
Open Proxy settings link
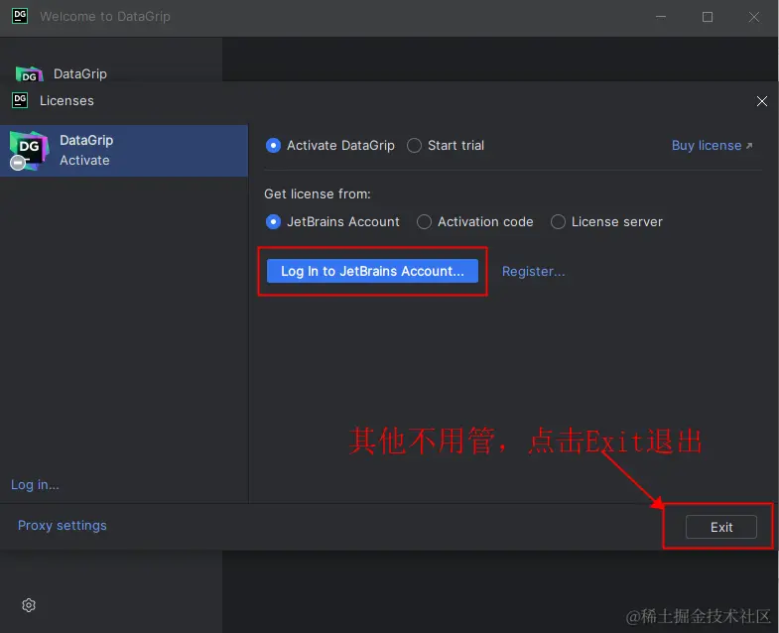click(x=63, y=526)
